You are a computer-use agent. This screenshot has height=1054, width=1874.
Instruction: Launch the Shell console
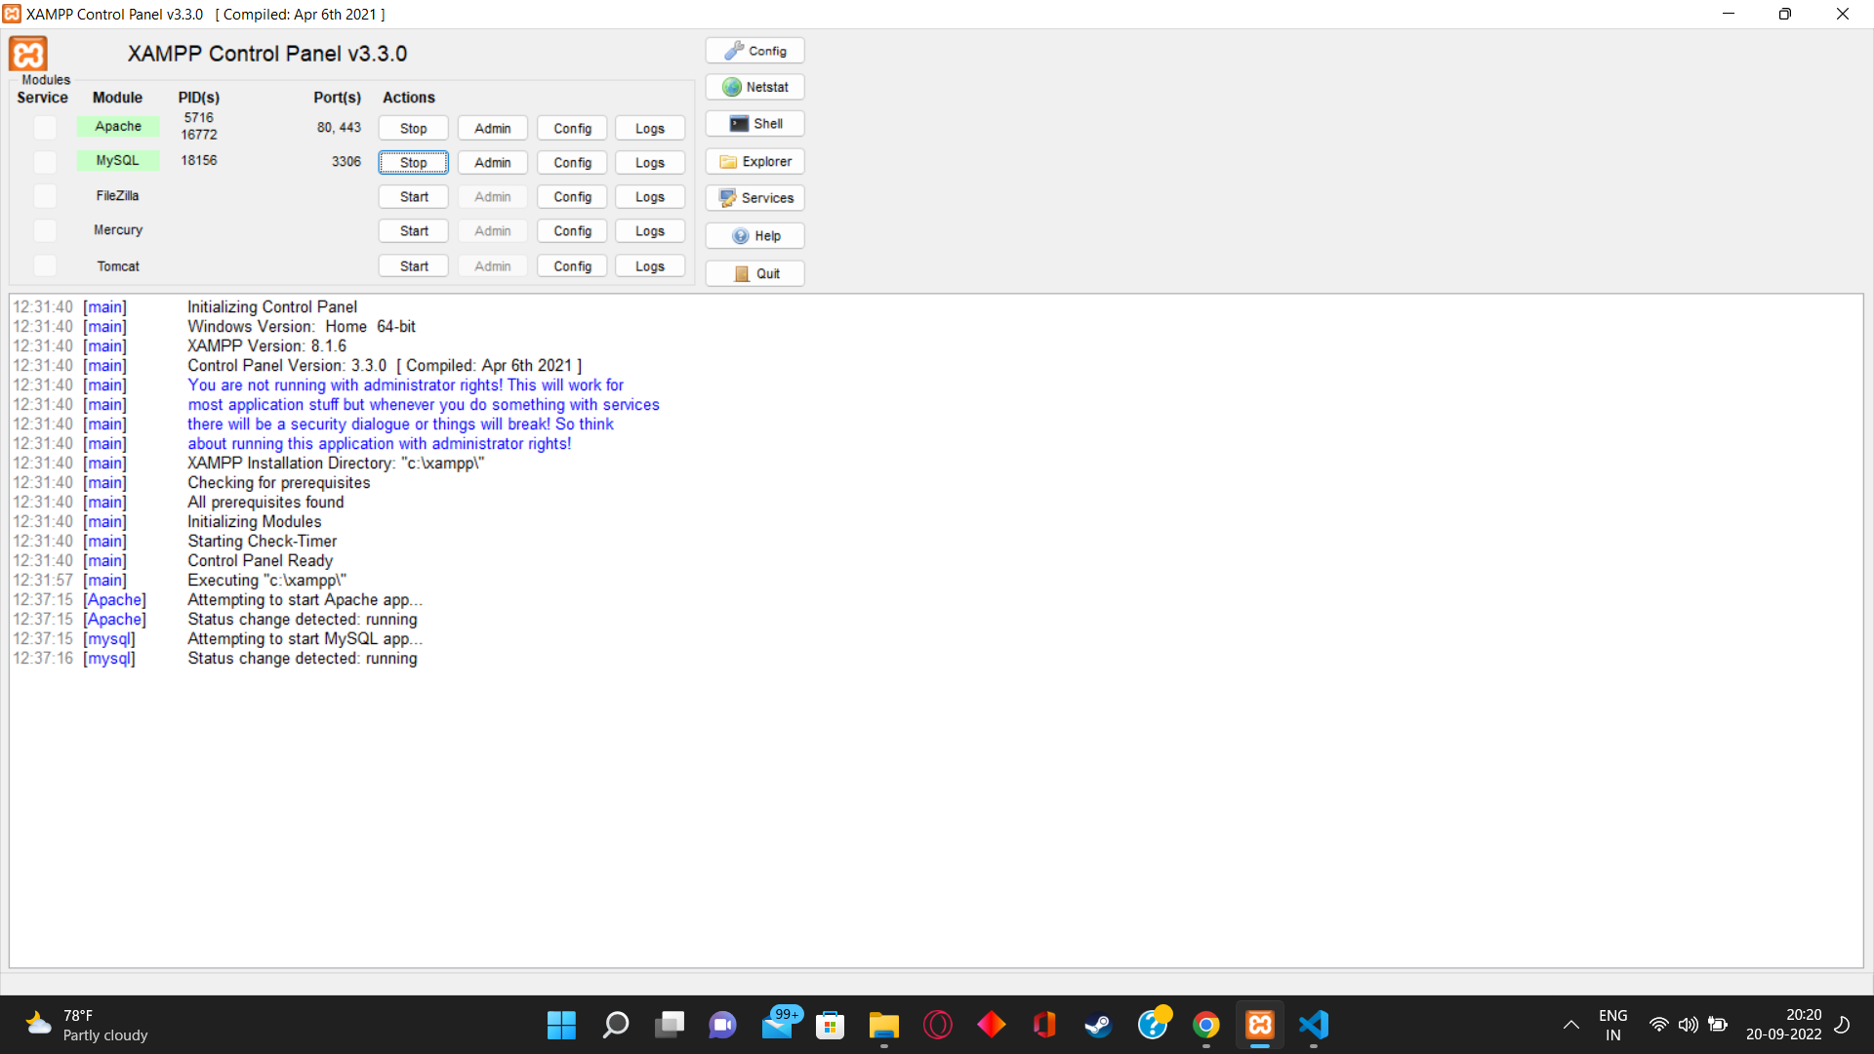tap(754, 124)
